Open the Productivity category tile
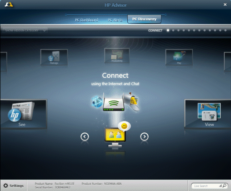 (117, 56)
